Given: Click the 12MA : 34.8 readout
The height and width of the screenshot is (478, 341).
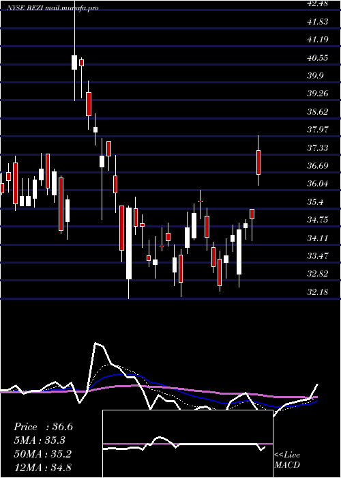Looking at the screenshot, I should pyautogui.click(x=42, y=467).
